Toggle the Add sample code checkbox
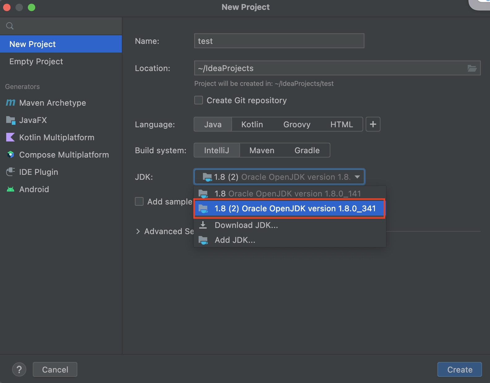The height and width of the screenshot is (383, 490). pos(139,201)
